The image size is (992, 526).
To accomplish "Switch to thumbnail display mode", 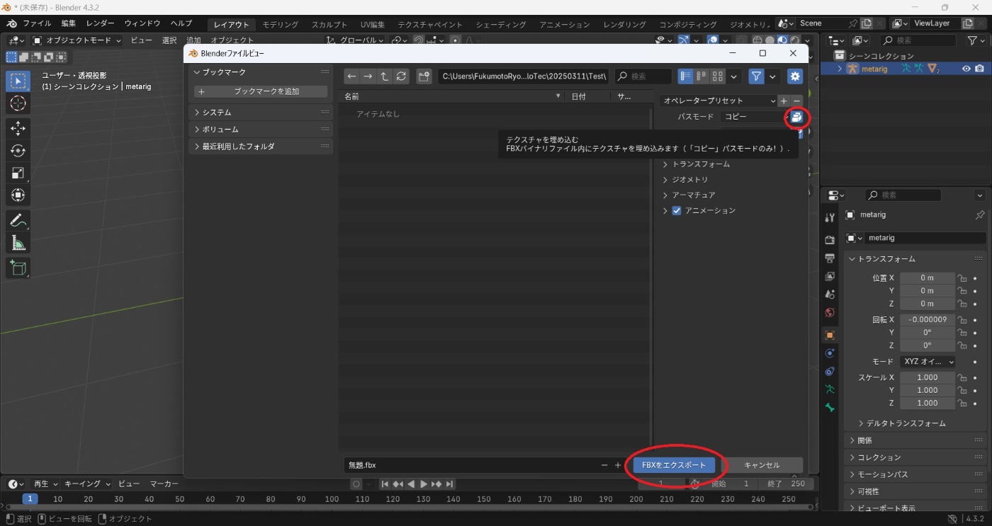I will (718, 76).
